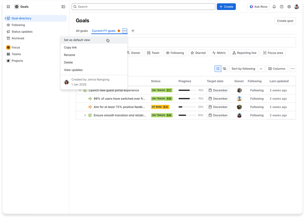Collapse the Launch new guest portal goal
The image size is (305, 218).
(x=80, y=90)
